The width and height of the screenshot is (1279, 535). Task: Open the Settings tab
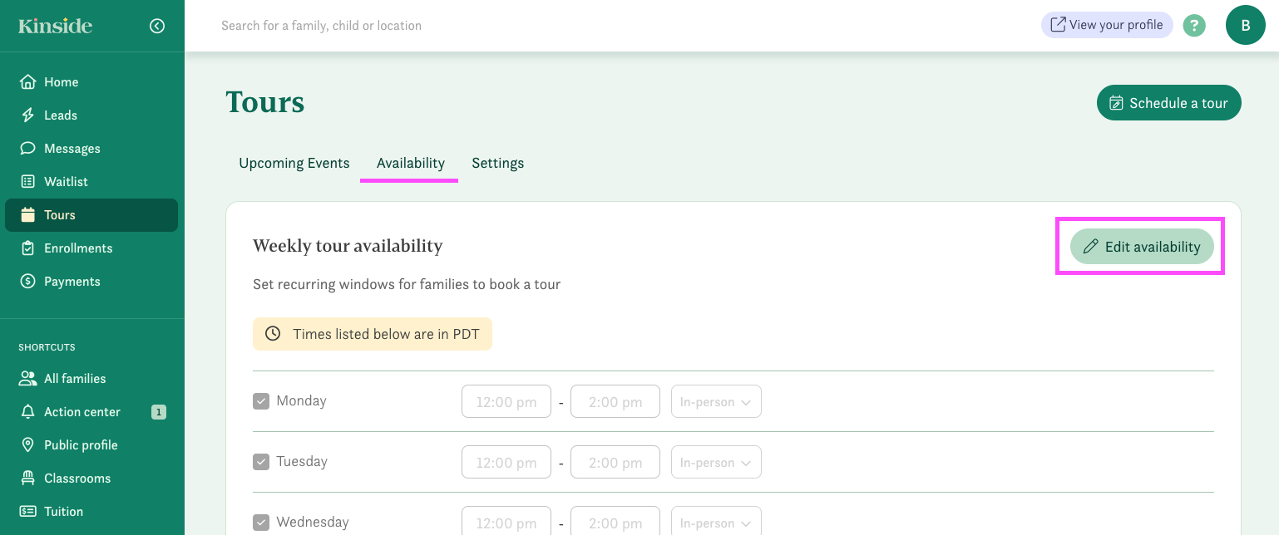(x=497, y=163)
